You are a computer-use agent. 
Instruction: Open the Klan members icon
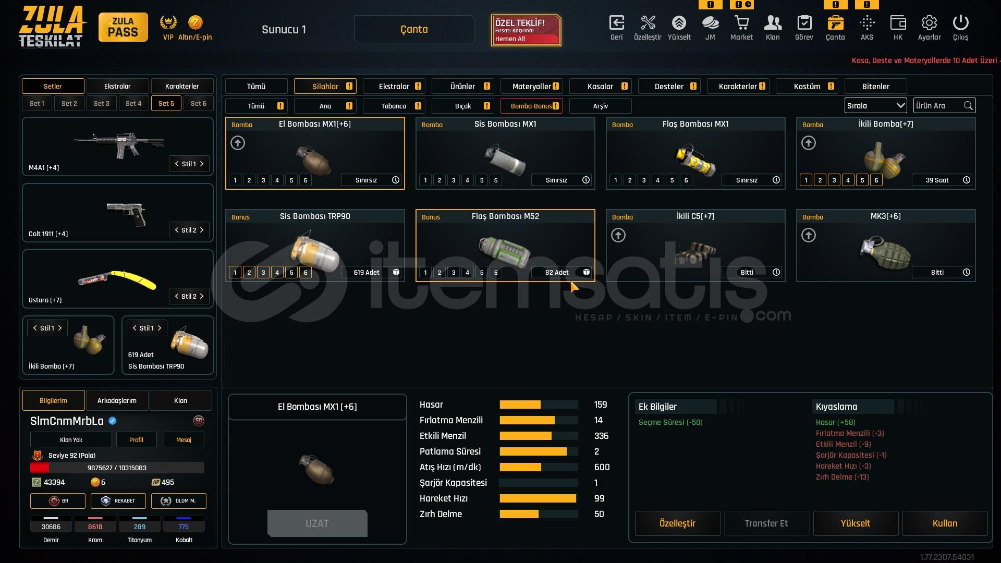click(773, 23)
